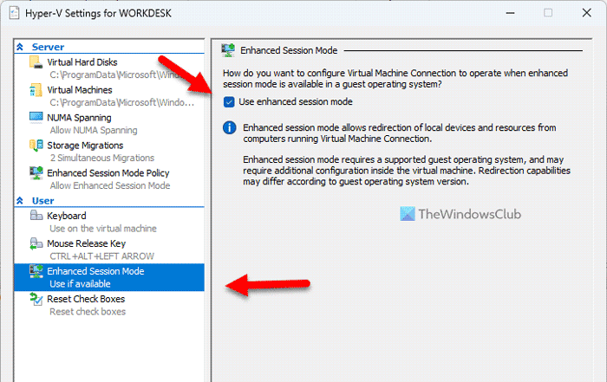Minimize the Hyper-V Settings window
The height and width of the screenshot is (382, 607).
coord(510,13)
